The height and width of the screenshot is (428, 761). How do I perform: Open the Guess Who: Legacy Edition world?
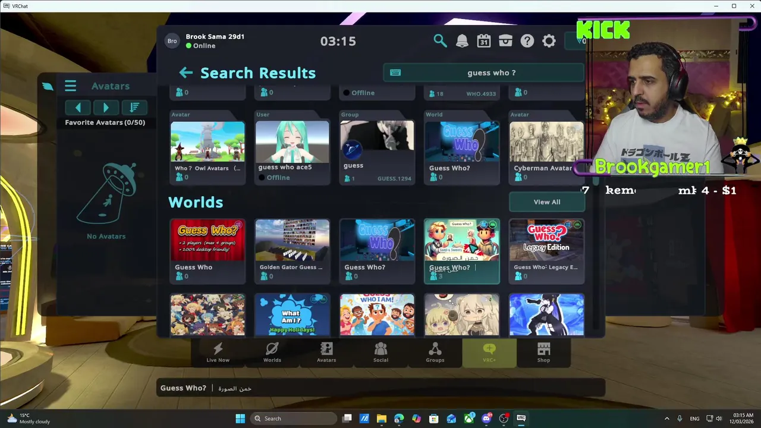coord(546,251)
